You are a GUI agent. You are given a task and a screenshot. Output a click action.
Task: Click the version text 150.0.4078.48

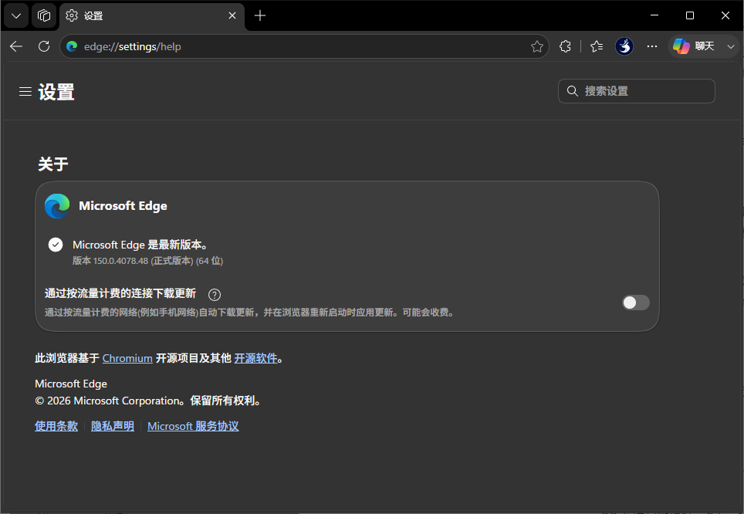120,261
